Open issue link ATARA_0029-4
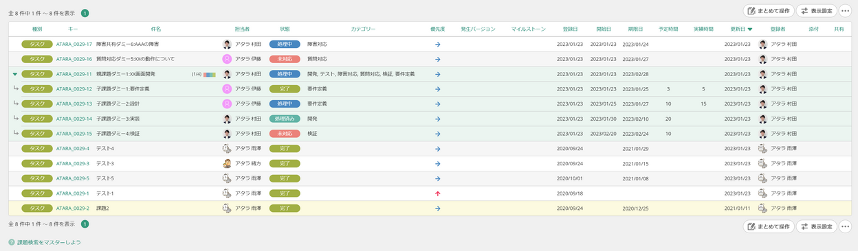858x251 pixels. 73,149
